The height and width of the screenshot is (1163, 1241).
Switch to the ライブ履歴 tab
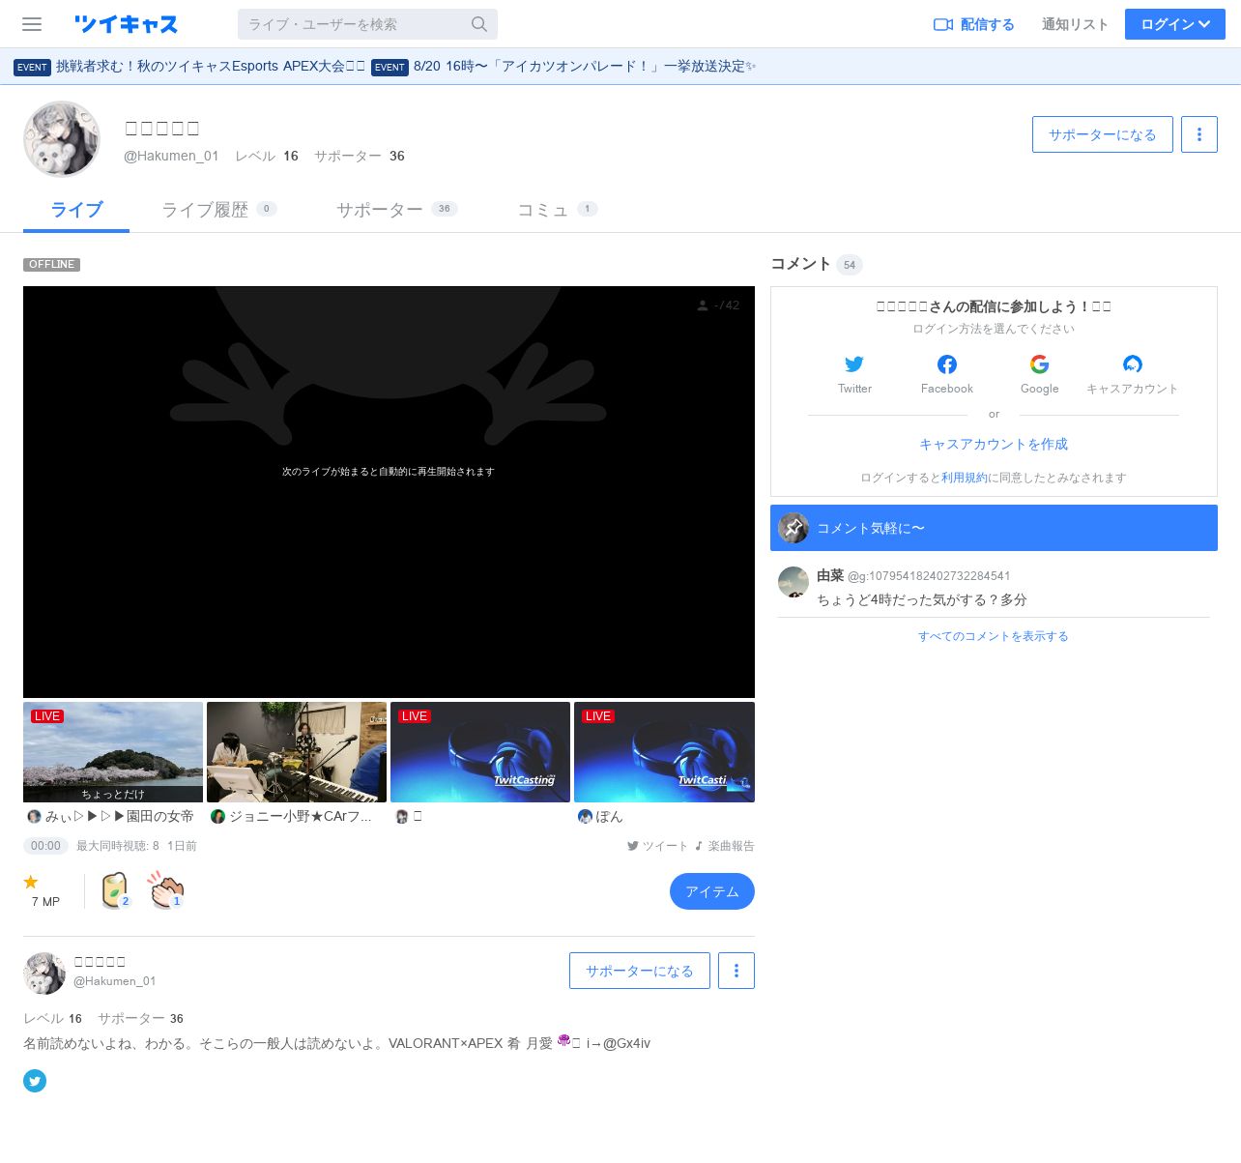(x=205, y=210)
